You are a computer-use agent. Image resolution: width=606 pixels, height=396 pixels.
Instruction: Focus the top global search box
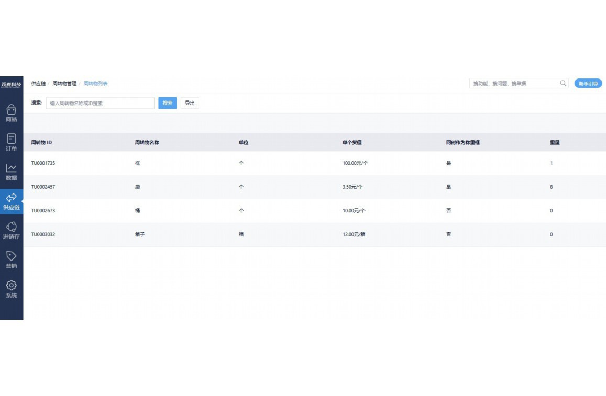[x=514, y=84]
